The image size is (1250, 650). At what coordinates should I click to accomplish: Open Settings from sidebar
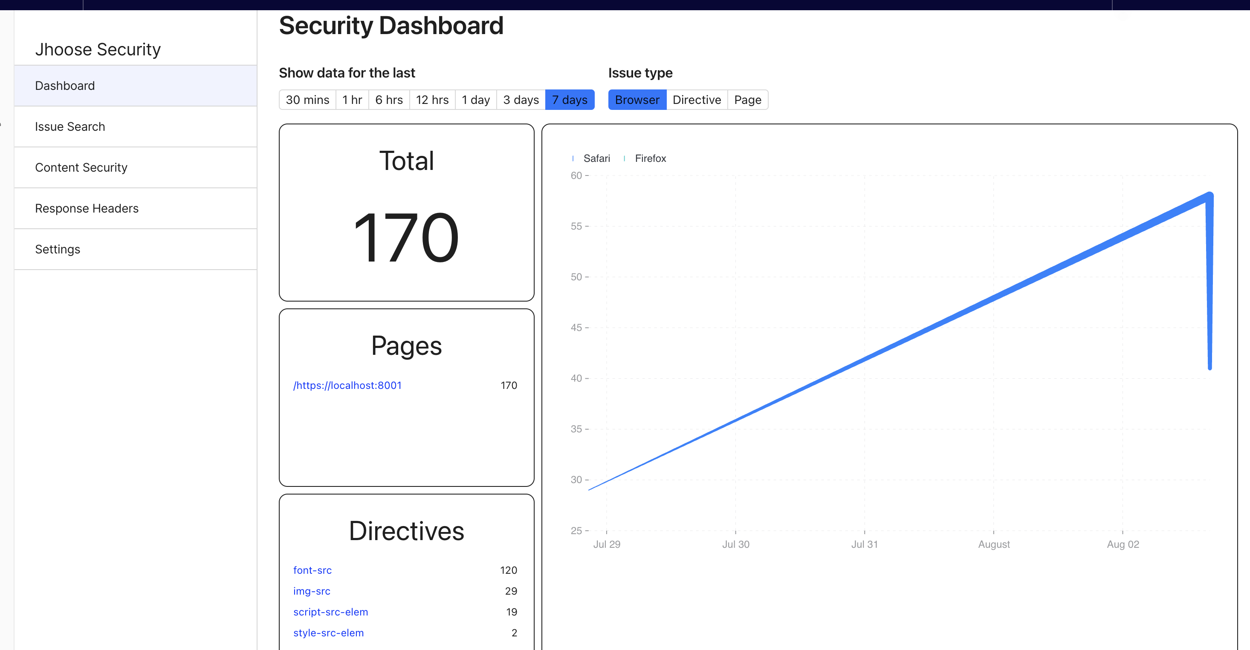click(57, 249)
